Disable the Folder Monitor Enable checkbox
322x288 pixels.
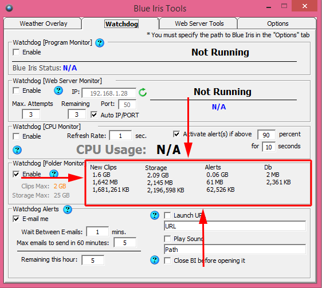tap(16, 174)
